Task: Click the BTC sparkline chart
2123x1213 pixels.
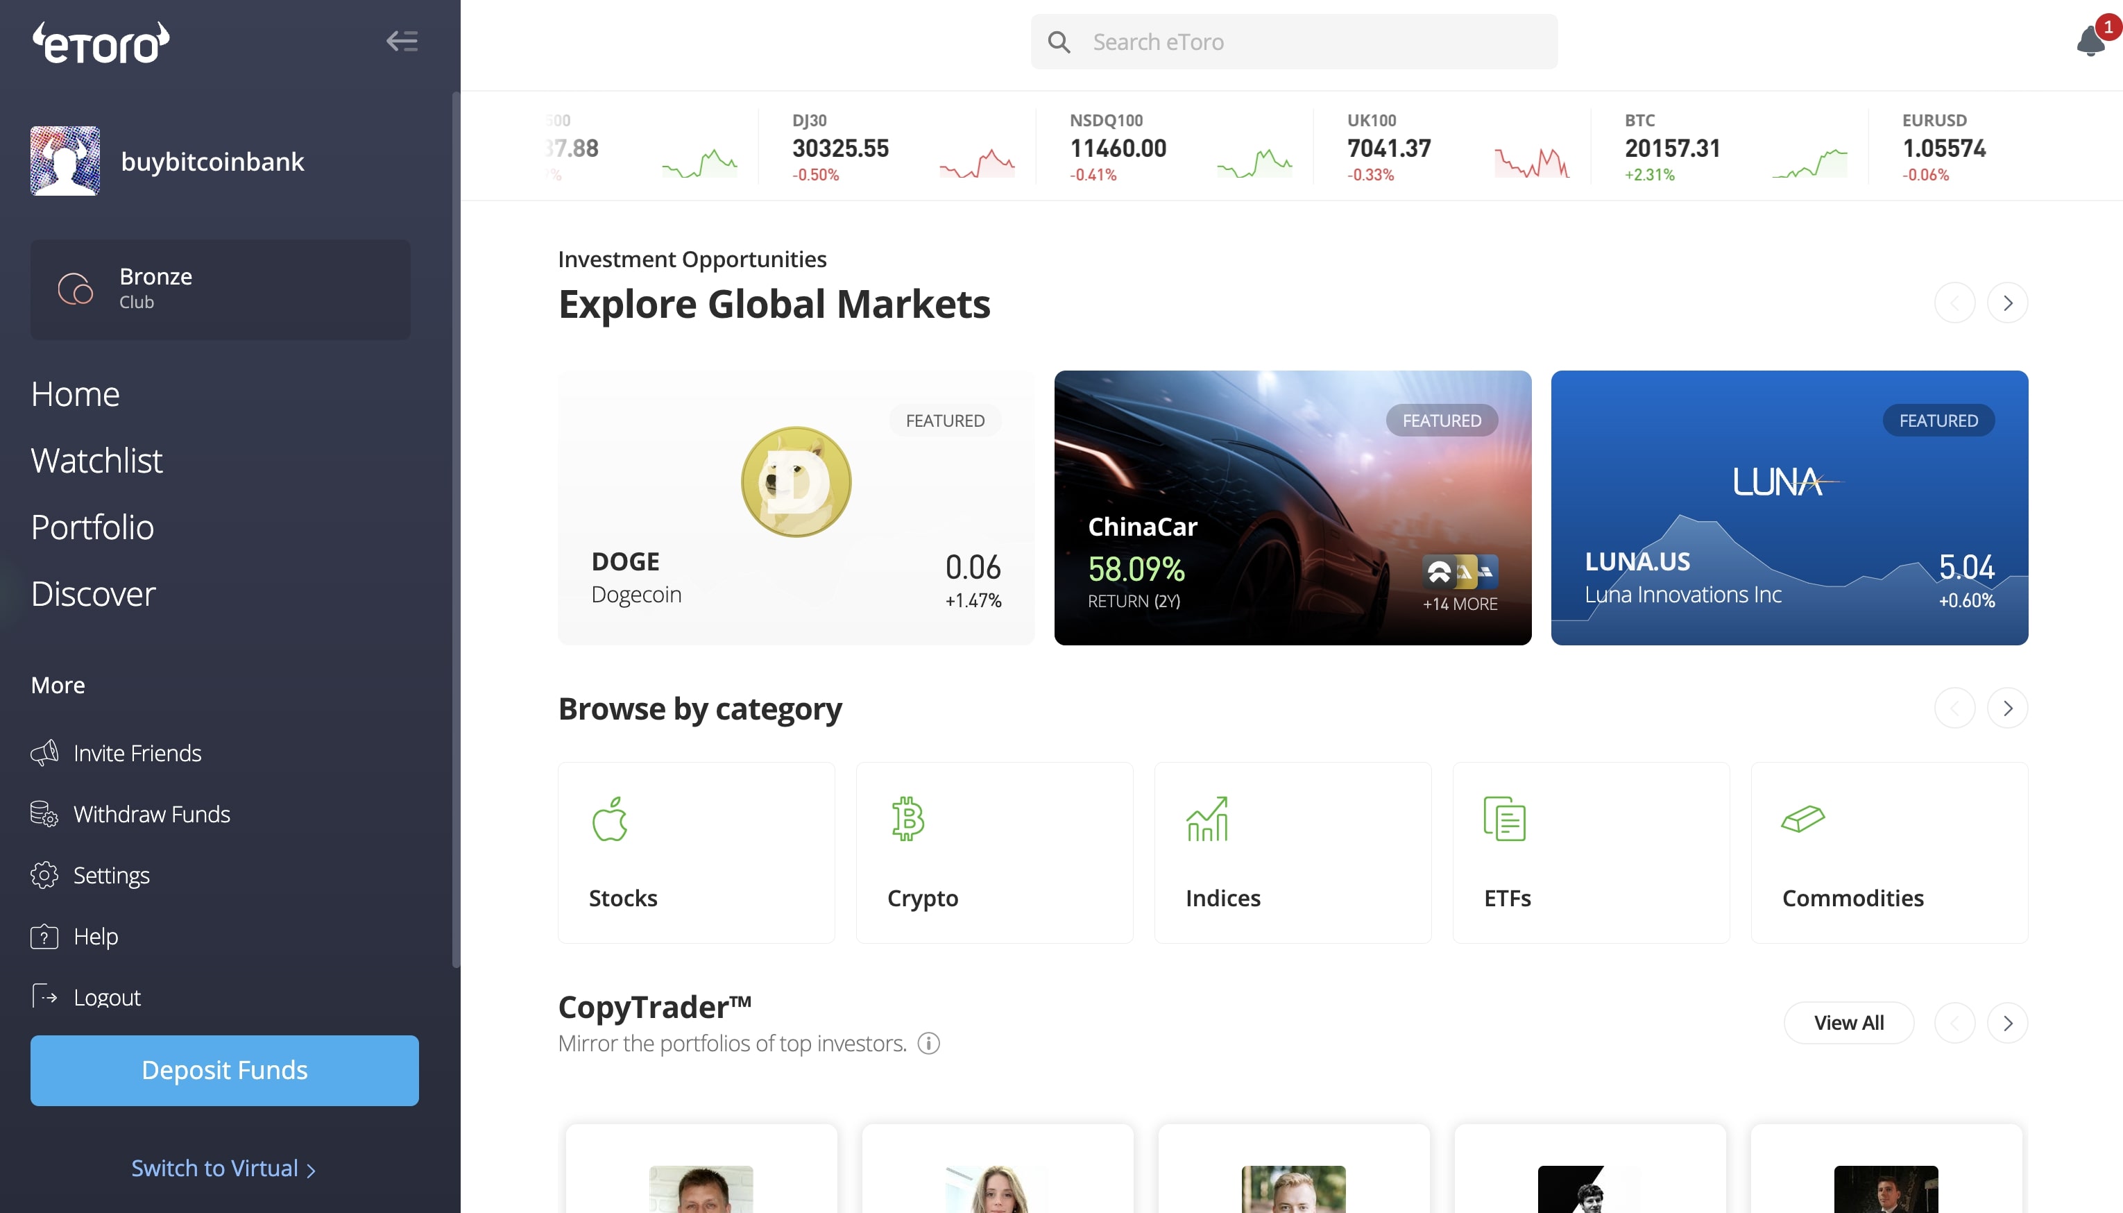Action: click(x=1810, y=162)
